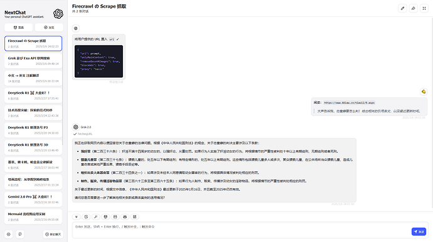Viewport: 433px width, 242px height.
Task: Click the horizontal split panel icon above input
Action: (115, 216)
